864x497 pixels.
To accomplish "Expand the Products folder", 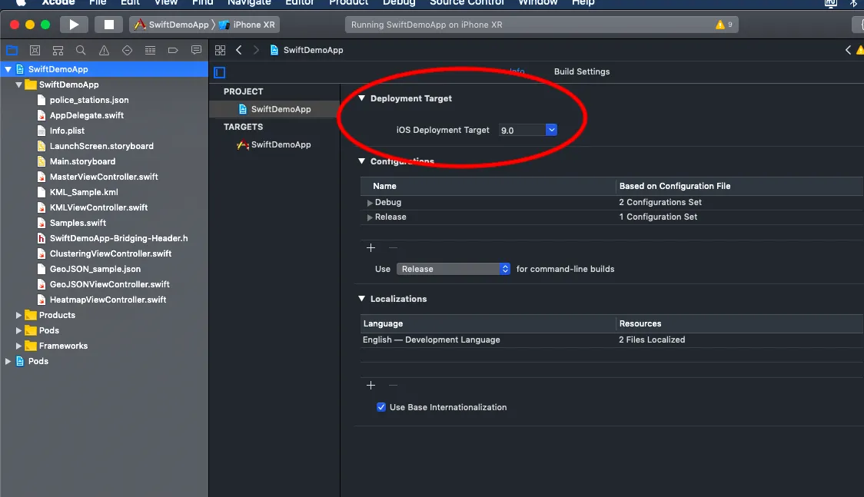I will [x=18, y=316].
